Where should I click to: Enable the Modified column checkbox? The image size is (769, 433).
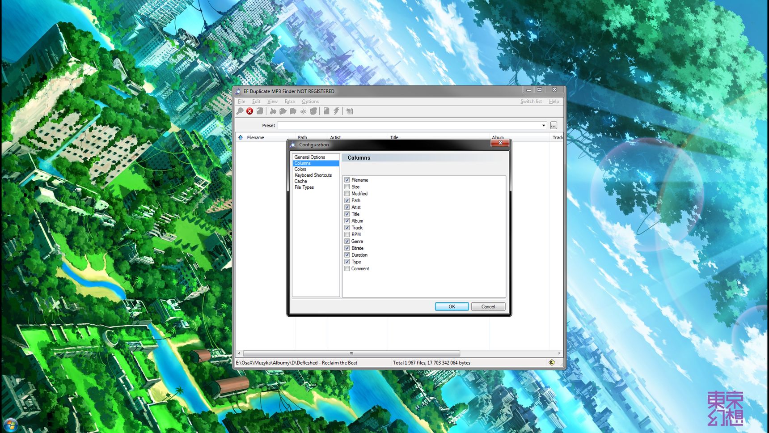(x=347, y=194)
